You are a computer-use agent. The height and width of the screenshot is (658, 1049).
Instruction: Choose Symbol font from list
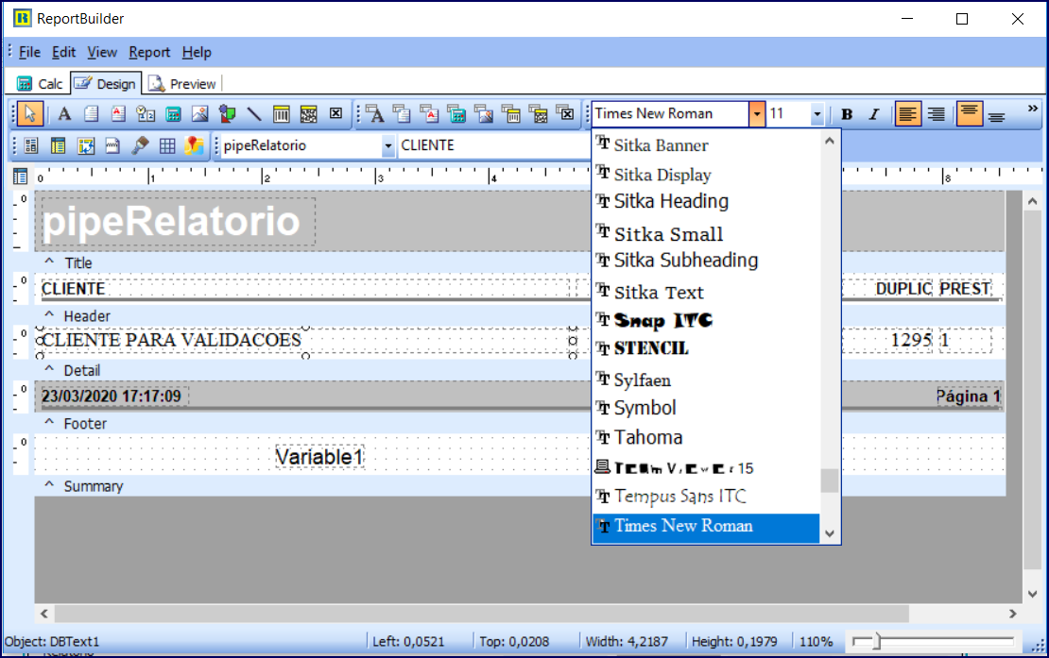click(706, 408)
